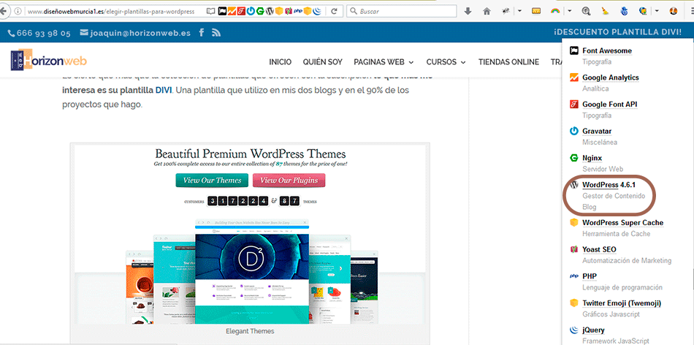Click the round orange L extension icon
This screenshot has width=694, height=345.
pos(674,11)
